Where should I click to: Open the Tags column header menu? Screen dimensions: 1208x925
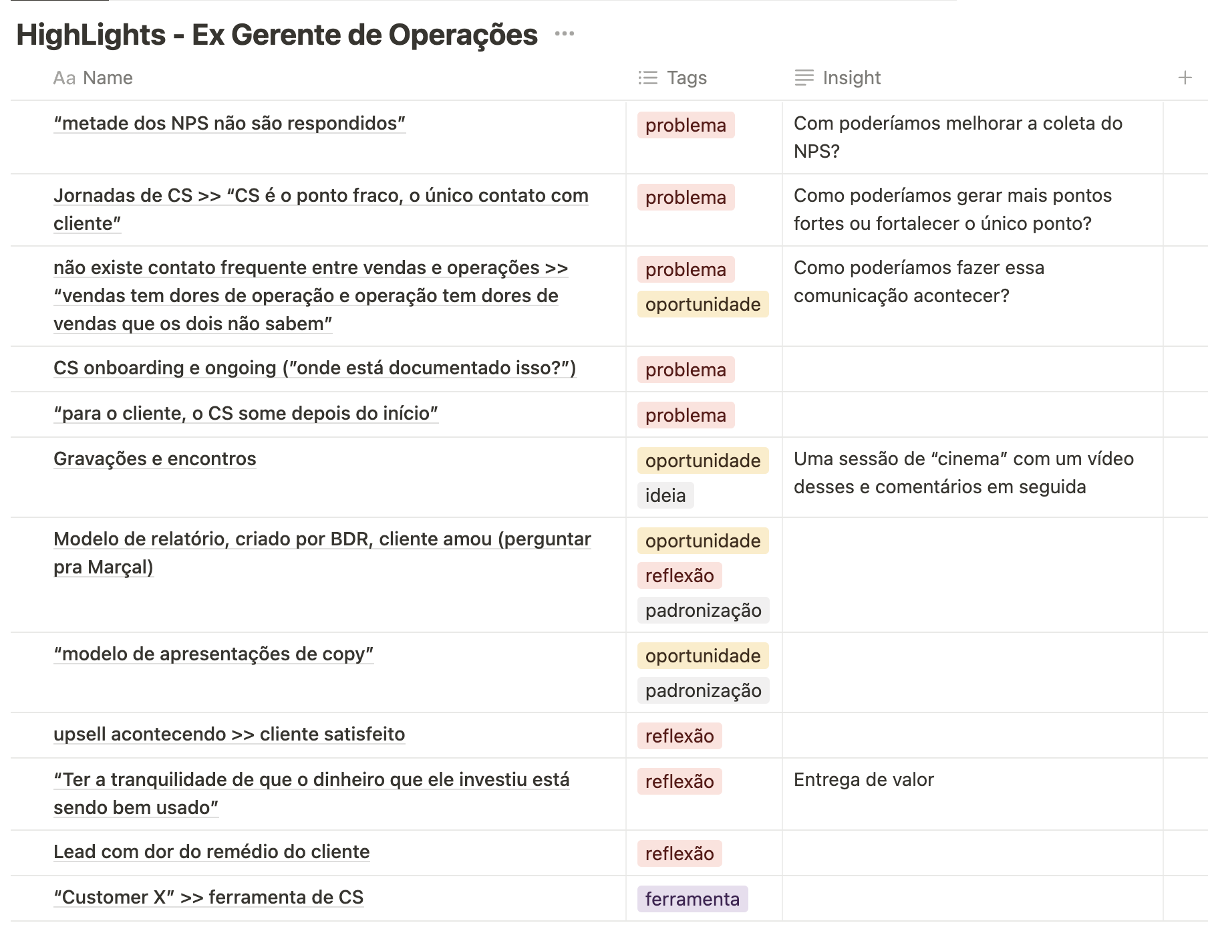coord(686,78)
